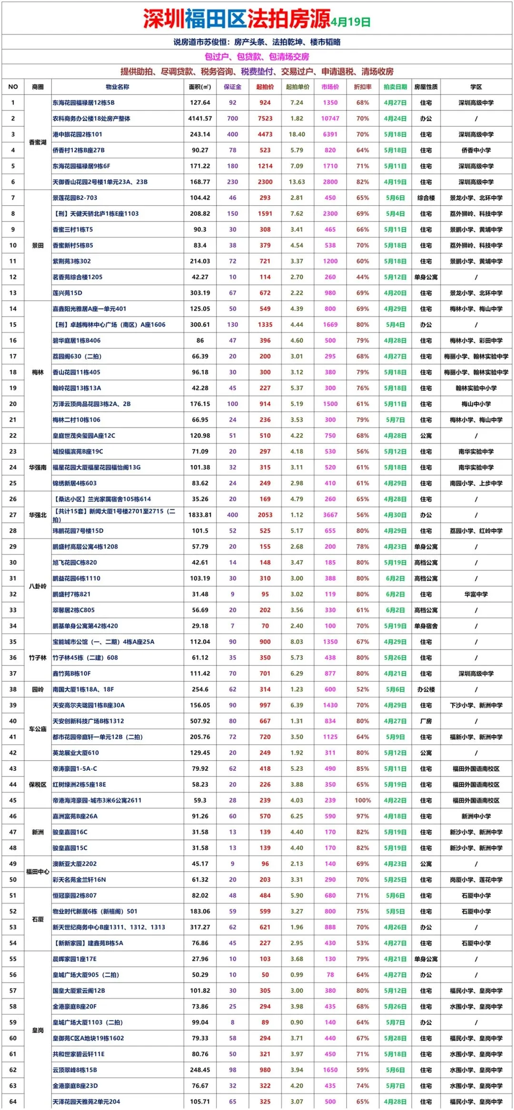The height and width of the screenshot is (1110, 514).
Task: Select the 单身宿舍 property type cell
Action: coord(426,626)
